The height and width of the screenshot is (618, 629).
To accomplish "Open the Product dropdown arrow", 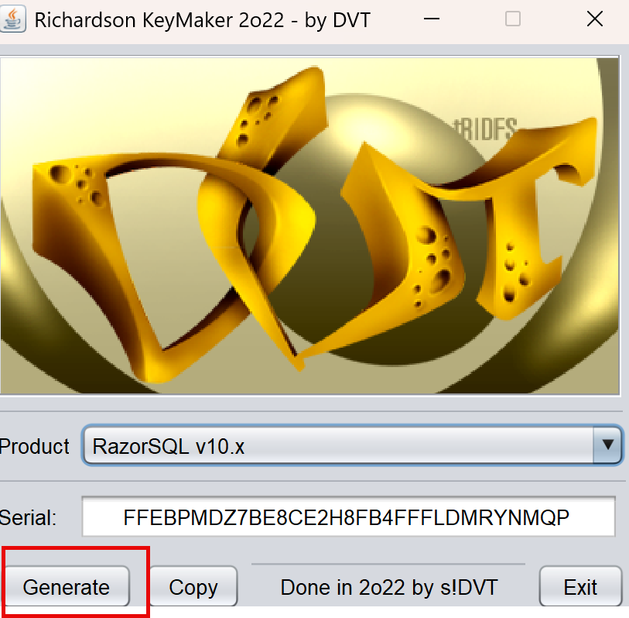I will pos(607,445).
